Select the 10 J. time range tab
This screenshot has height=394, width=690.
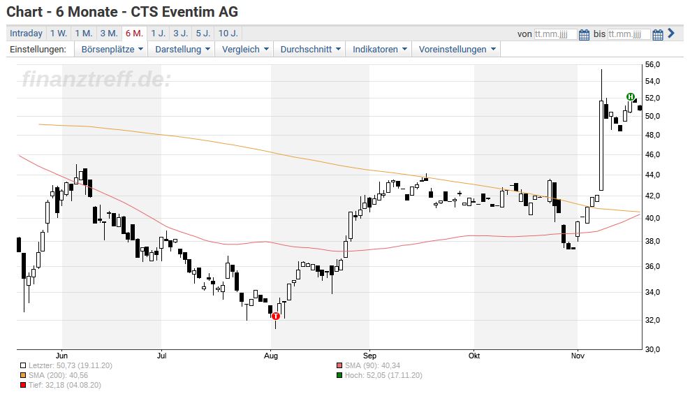(x=228, y=34)
